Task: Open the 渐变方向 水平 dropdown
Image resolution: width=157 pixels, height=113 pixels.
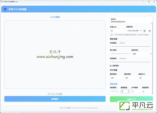Action: coord(142,54)
